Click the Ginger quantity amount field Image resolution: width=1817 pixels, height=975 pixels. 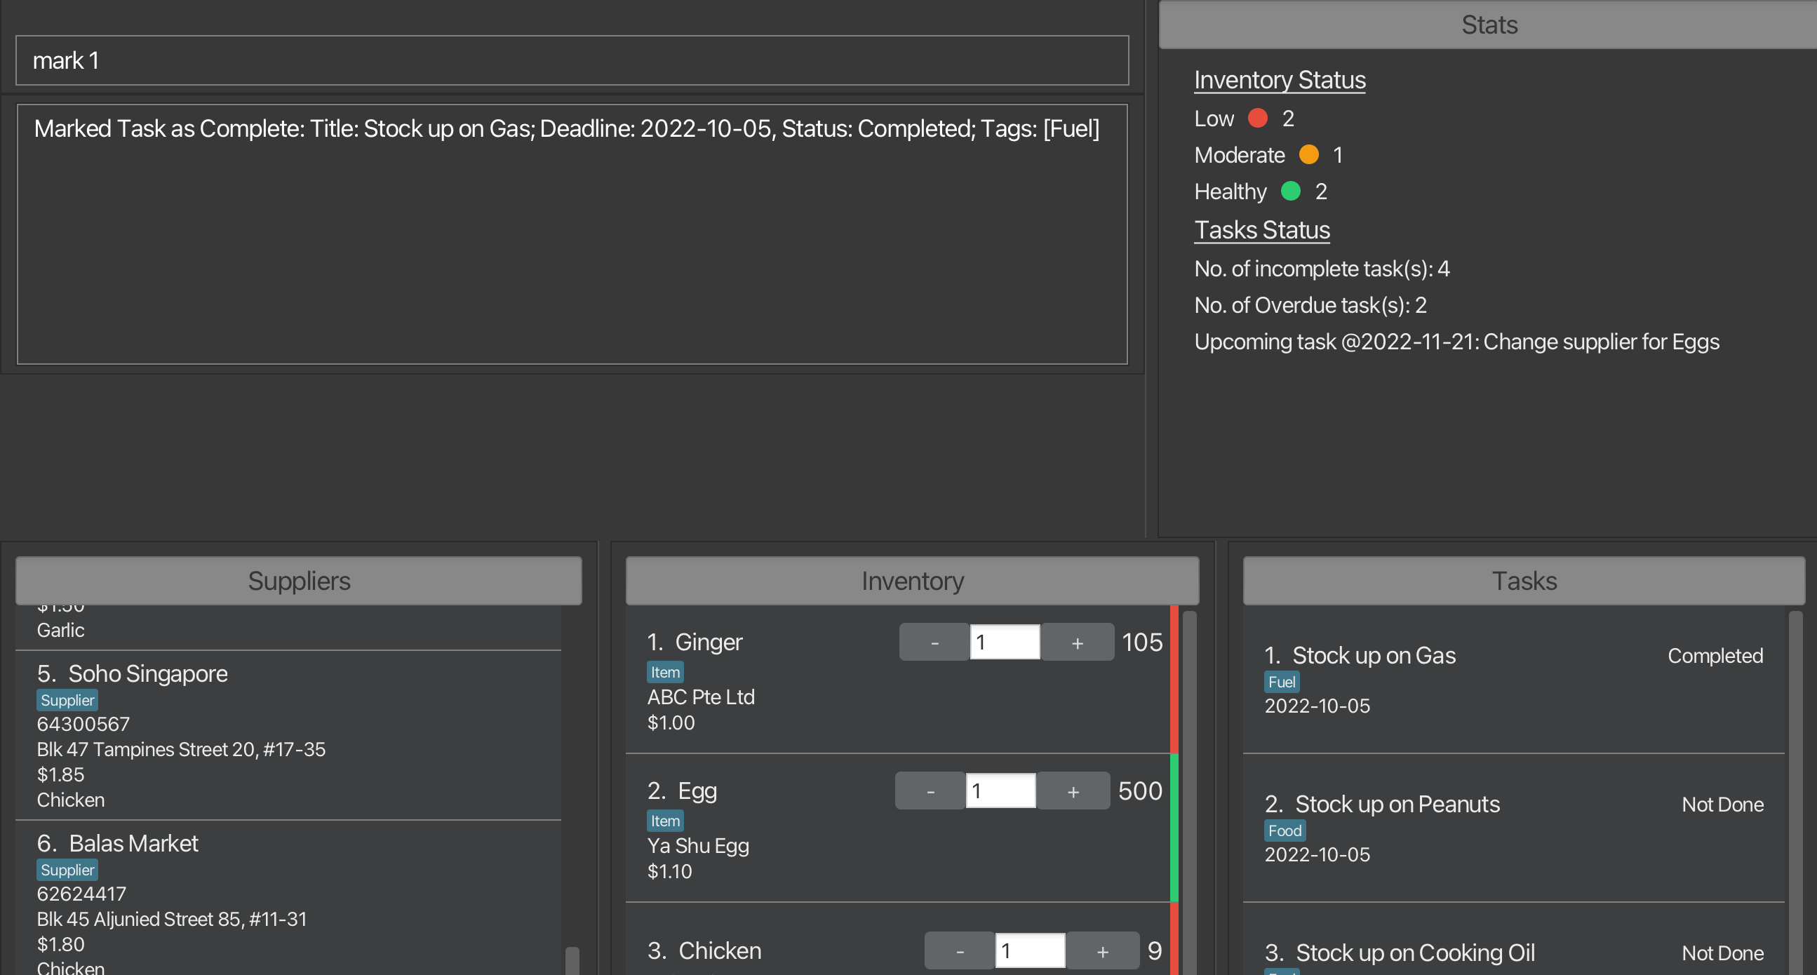pyautogui.click(x=1005, y=642)
